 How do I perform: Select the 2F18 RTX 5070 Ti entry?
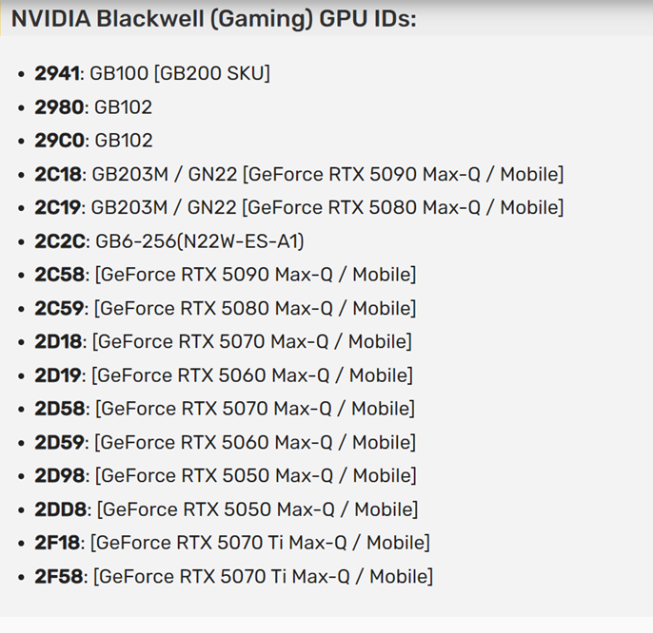coord(232,543)
